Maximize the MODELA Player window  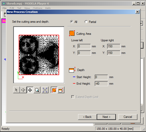138,4
